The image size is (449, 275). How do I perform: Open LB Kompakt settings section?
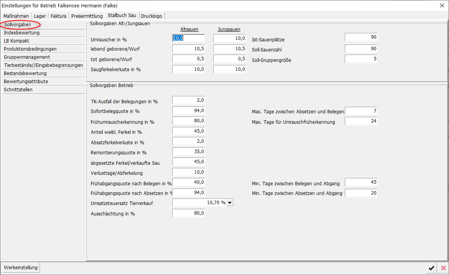coord(17,41)
